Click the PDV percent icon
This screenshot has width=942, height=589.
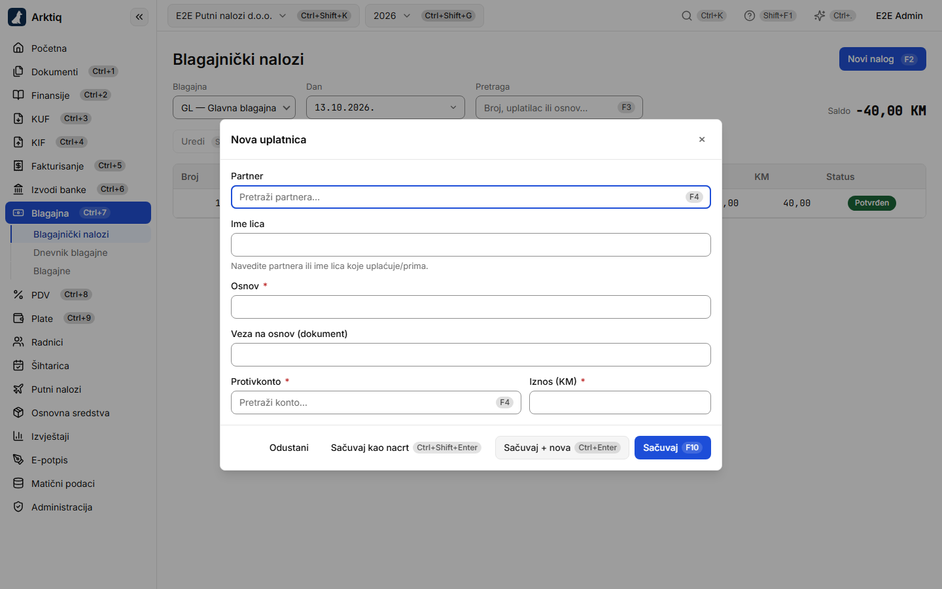18,294
